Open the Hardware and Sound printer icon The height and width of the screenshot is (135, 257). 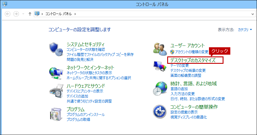click(x=56, y=91)
